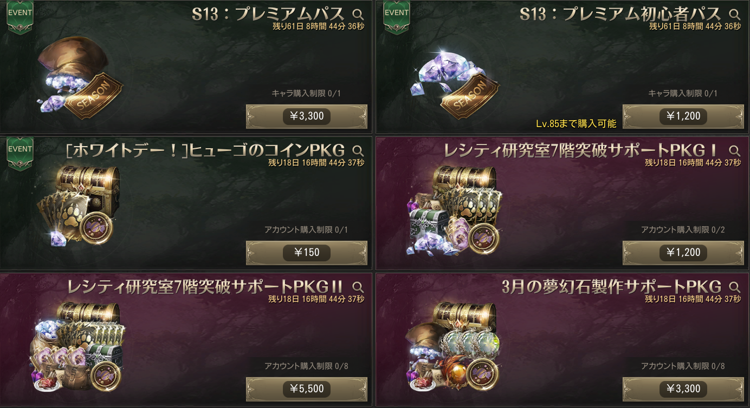Screen dimensions: 750x408
Task: View details of サポートPKG I magnifier
Action: (735, 150)
